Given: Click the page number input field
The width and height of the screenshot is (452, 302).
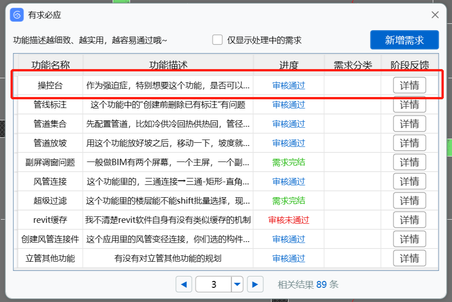Looking at the screenshot, I should [213, 284].
